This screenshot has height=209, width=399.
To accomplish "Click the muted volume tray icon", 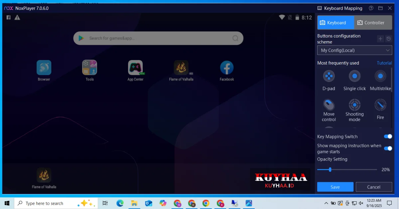I will [x=361, y=203].
